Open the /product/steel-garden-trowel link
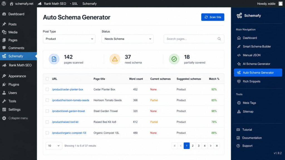The image size is (285, 160). coord(68,111)
